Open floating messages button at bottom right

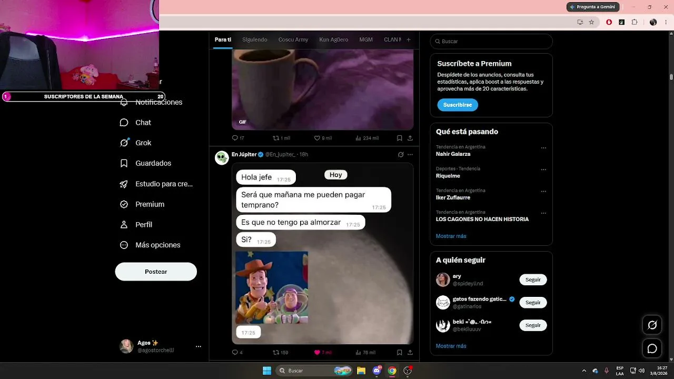(x=652, y=348)
